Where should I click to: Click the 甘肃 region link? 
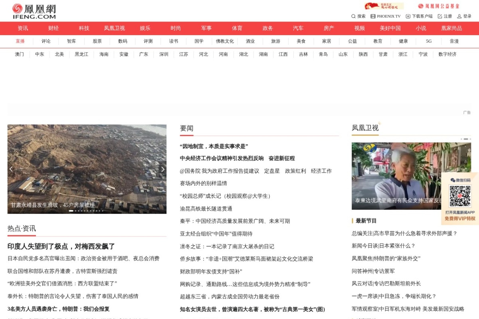coord(383,54)
